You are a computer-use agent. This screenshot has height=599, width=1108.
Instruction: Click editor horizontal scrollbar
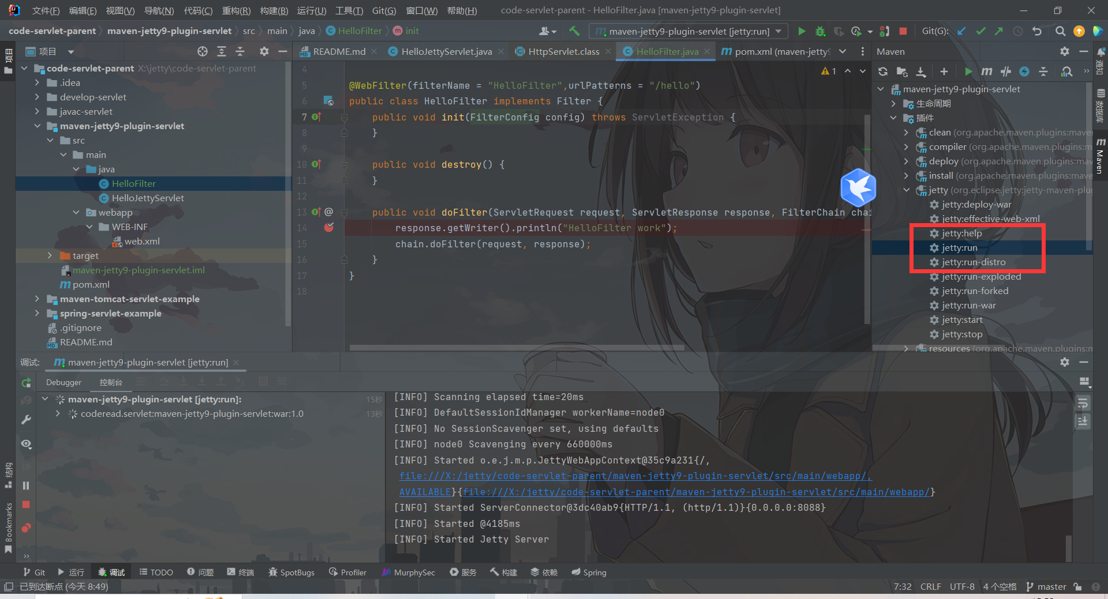tap(516, 348)
